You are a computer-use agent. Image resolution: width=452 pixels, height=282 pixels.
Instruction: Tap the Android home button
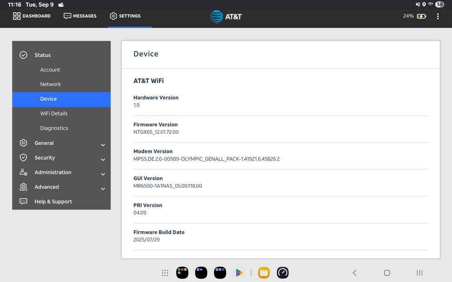pyautogui.click(x=387, y=273)
